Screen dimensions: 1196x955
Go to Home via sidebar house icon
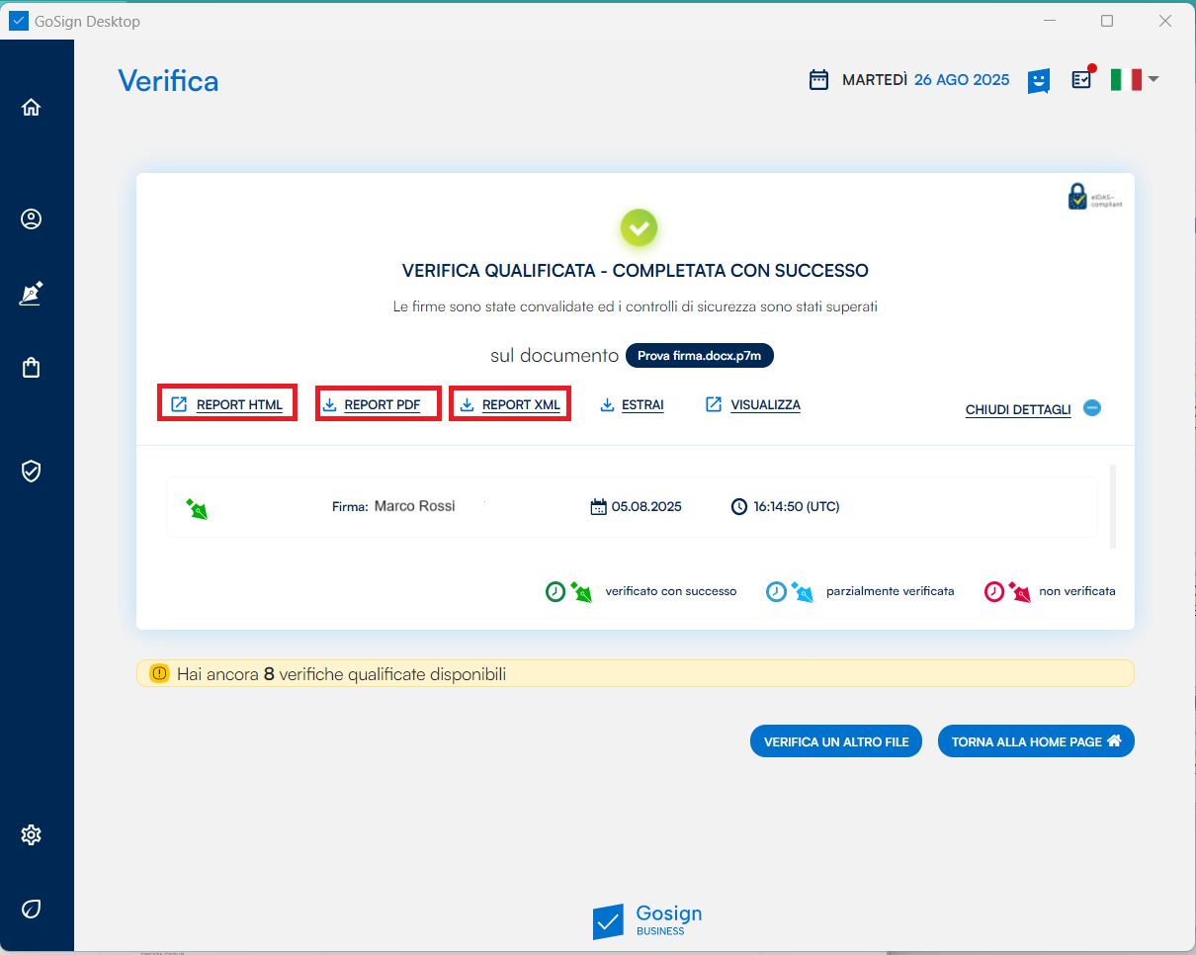coord(31,108)
